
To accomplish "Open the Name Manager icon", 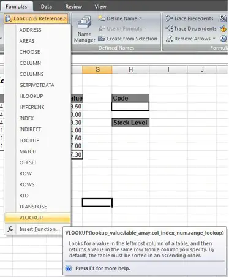I will tap(84, 22).
